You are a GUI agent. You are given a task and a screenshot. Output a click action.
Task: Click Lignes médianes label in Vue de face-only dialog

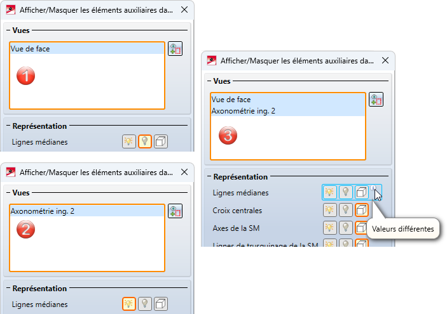click(39, 142)
